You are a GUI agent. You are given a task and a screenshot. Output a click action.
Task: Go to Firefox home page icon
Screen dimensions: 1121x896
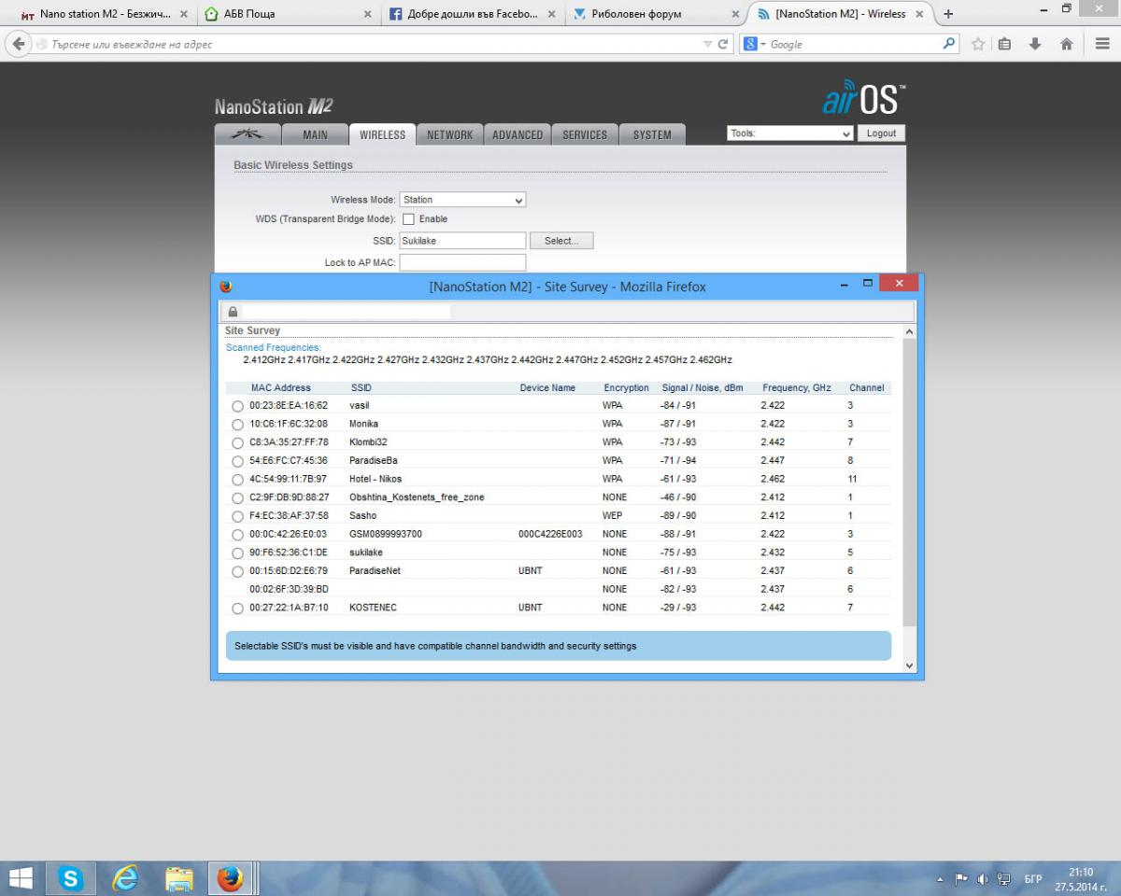click(1066, 44)
